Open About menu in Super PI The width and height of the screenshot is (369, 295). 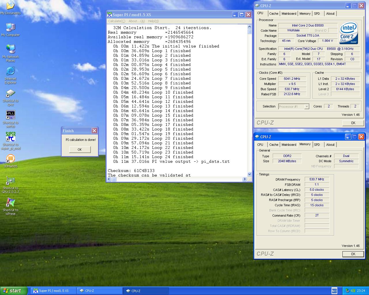tap(137, 21)
